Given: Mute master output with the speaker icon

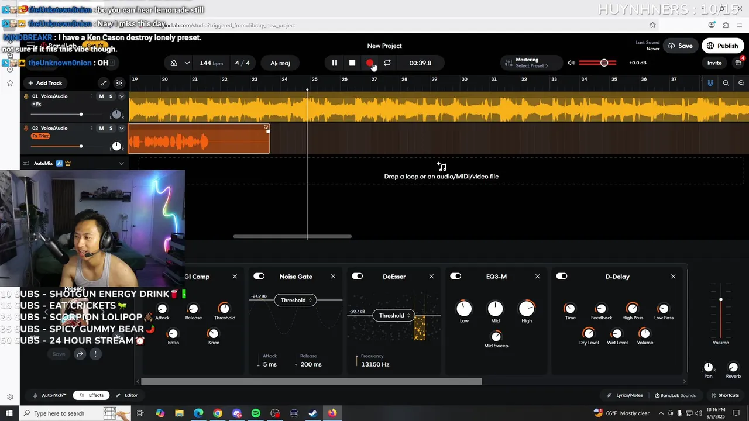Looking at the screenshot, I should (571, 63).
